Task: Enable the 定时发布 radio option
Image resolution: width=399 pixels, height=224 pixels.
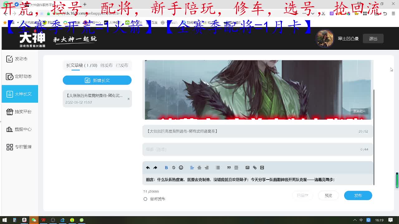Action: pos(145,199)
